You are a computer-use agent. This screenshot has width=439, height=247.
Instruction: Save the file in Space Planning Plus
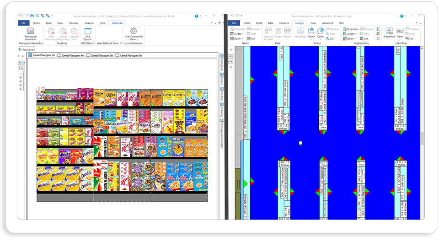pos(32,16)
